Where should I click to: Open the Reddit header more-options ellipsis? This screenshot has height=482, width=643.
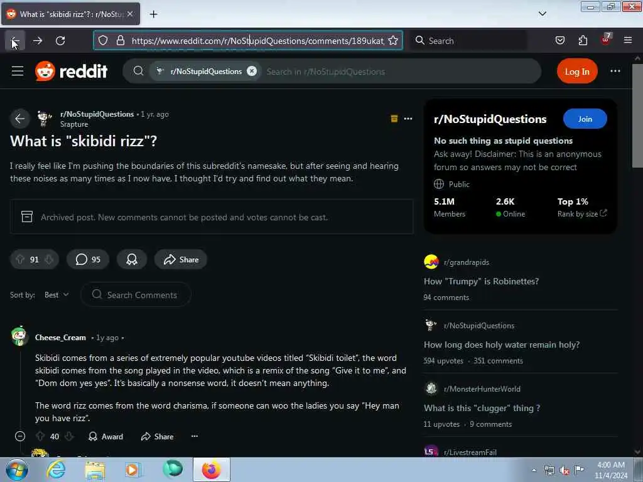615,72
